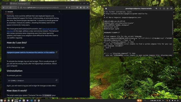Image resolution: width=181 pixels, height=102 pixels.
Task: Click the COMPOSE_DIR line in terminal
Action: click(119, 23)
